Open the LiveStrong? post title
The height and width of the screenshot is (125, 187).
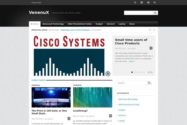pos(80,111)
